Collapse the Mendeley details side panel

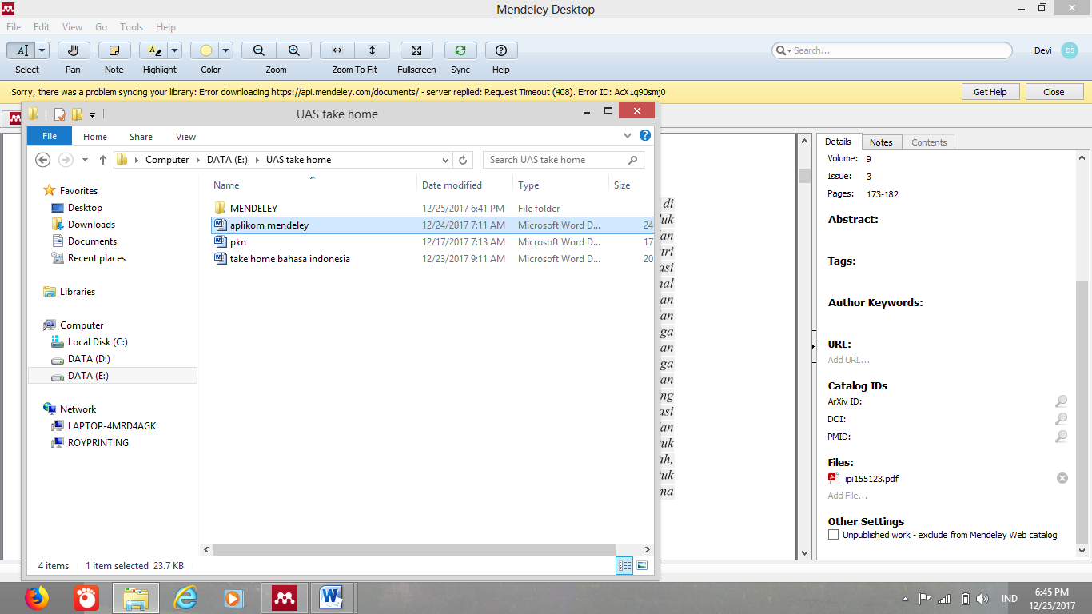[x=813, y=346]
